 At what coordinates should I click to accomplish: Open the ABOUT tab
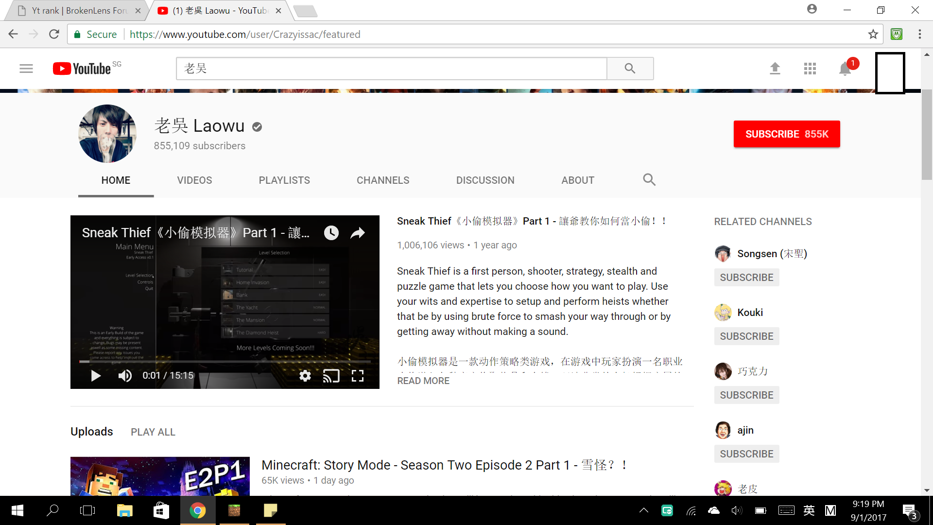pos(578,180)
